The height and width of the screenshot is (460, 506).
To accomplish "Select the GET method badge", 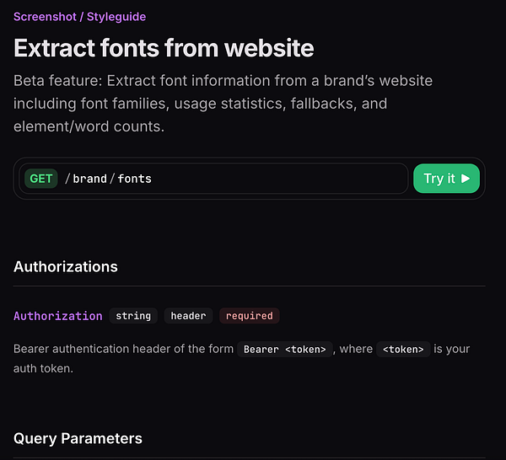I will click(41, 179).
